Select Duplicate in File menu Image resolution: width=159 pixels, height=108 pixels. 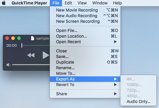(x=85, y=62)
